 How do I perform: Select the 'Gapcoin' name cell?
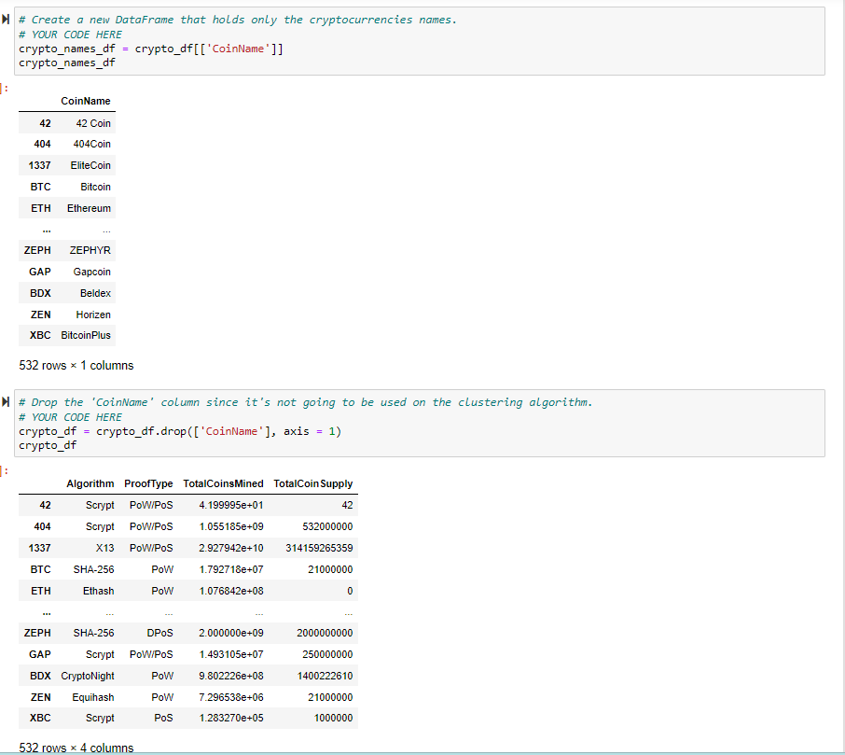pyautogui.click(x=92, y=272)
